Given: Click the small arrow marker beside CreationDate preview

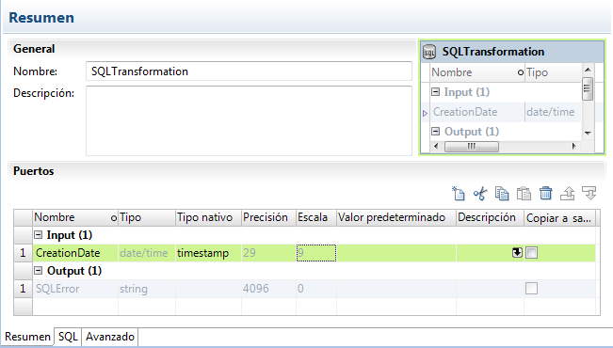Looking at the screenshot, I should click(425, 113).
